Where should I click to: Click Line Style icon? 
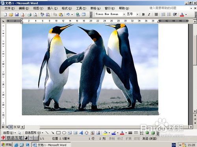point(130,133)
